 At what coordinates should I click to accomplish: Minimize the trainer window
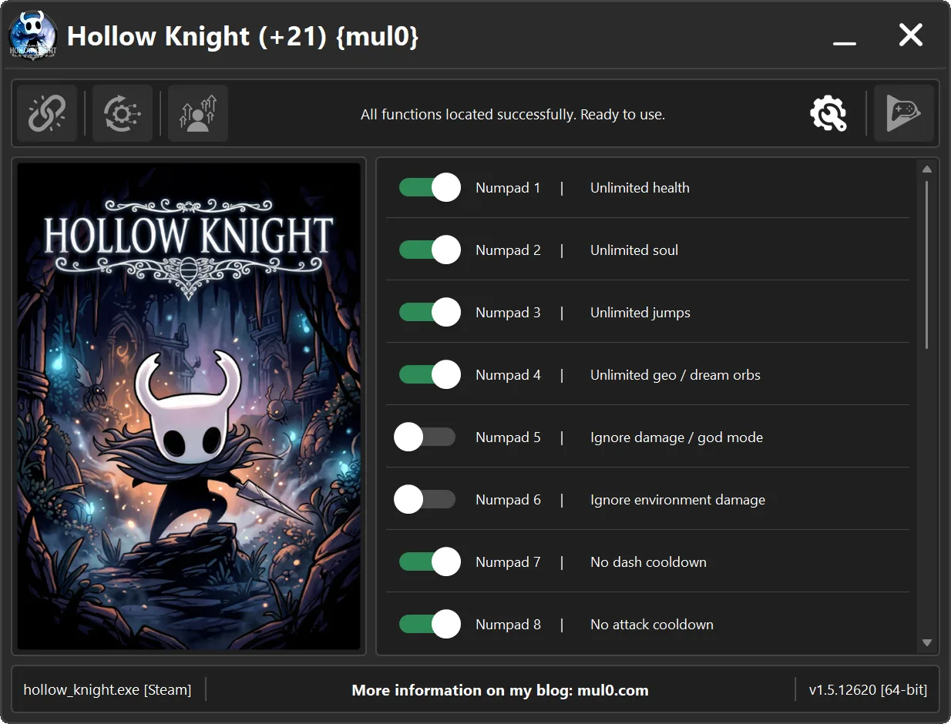pyautogui.click(x=845, y=35)
